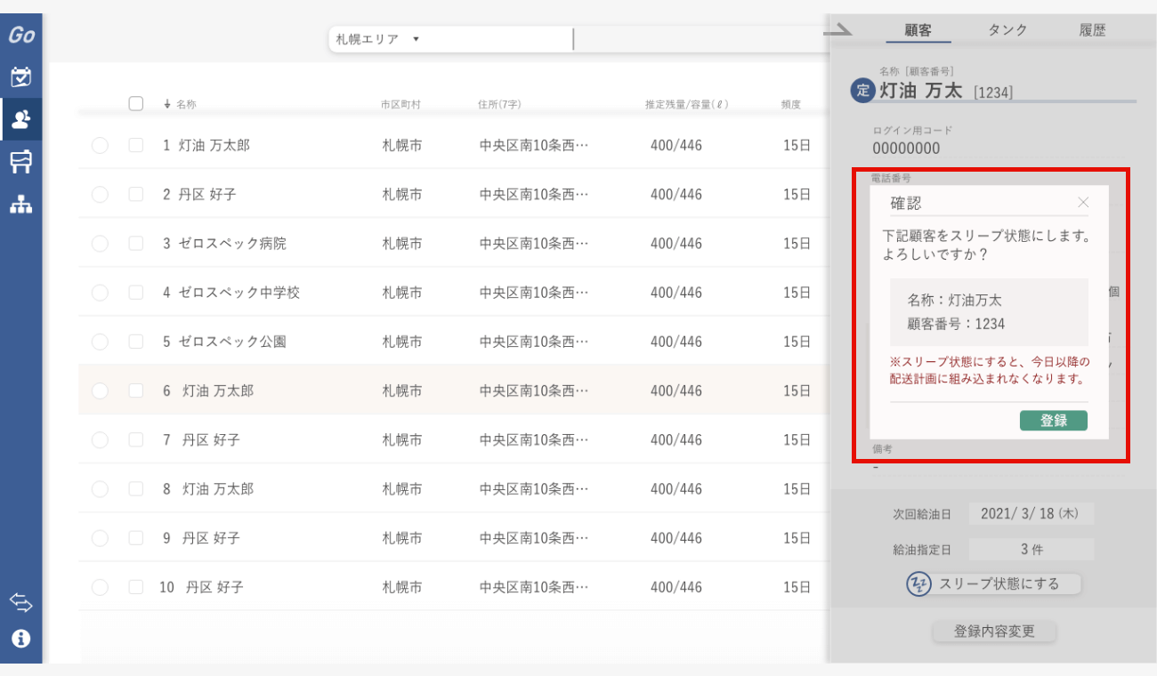
Task: Check the checkbox for ゼロスペック中学校
Action: point(136,292)
